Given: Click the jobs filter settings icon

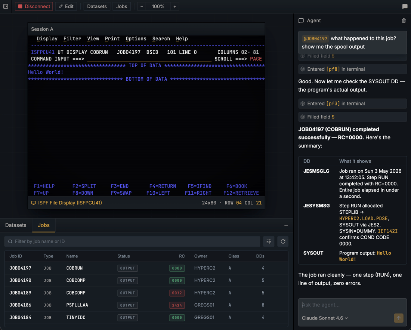Looking at the screenshot, I should [269, 241].
